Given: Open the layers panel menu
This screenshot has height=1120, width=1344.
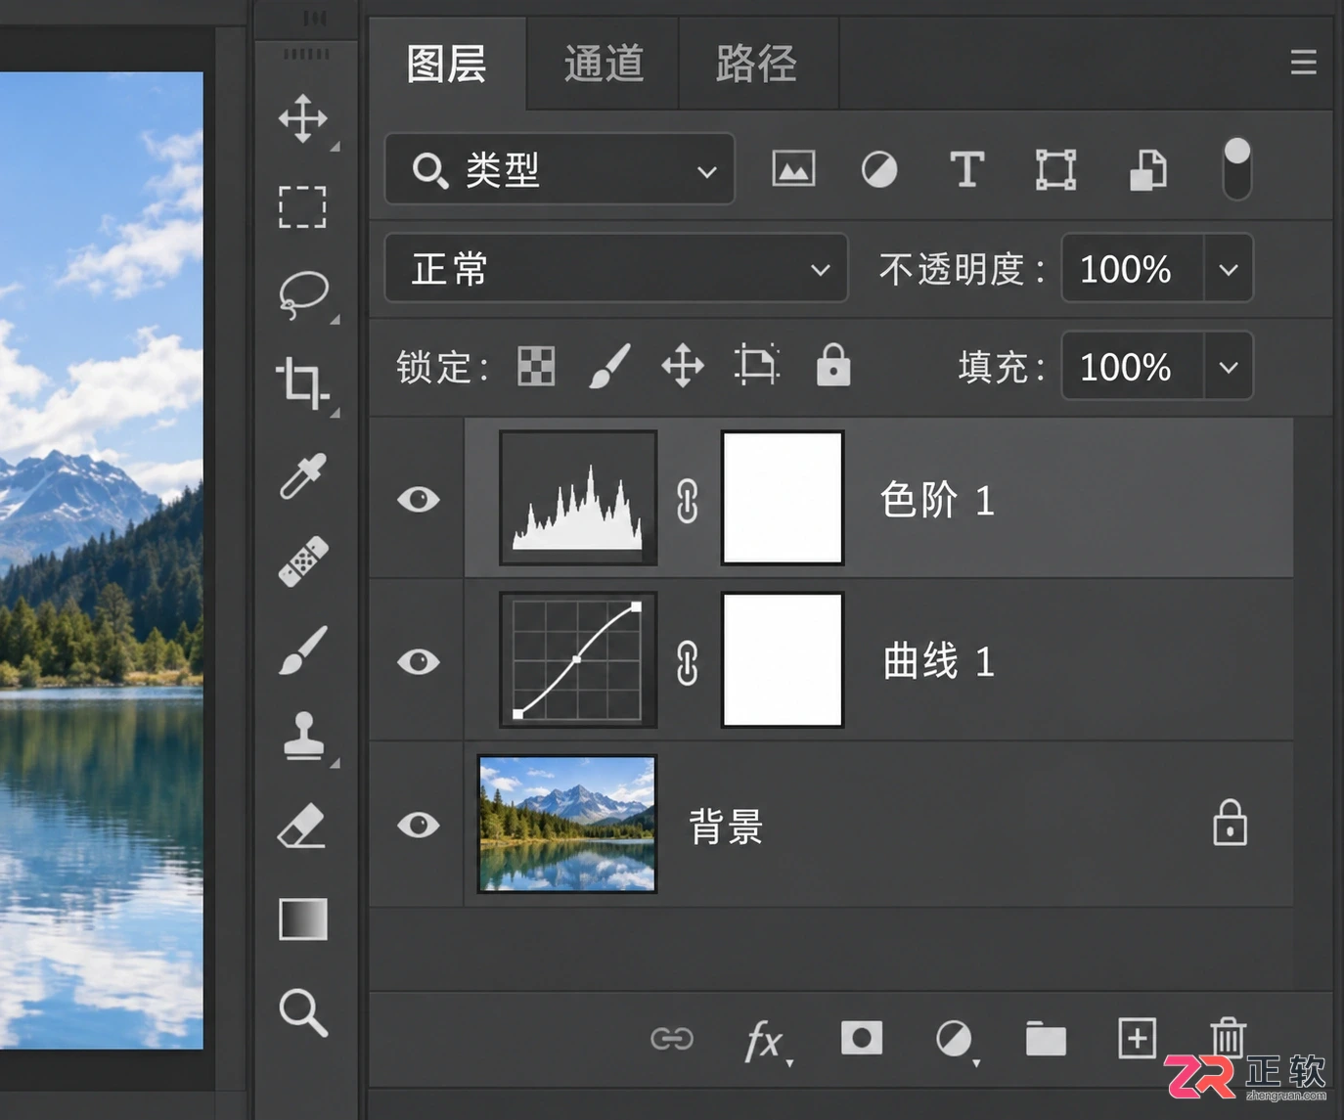Looking at the screenshot, I should [1303, 64].
